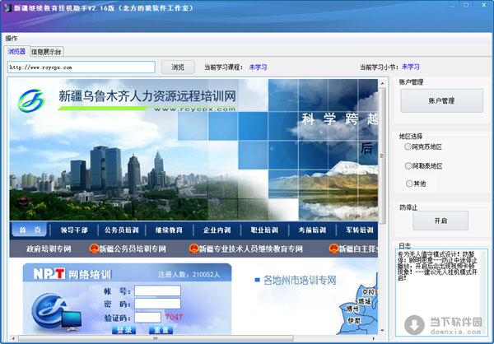
Task: Click the globe and monitor icon in login panel
Action: coord(57,313)
